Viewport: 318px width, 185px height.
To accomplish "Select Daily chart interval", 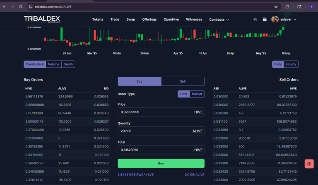I will [278, 64].
